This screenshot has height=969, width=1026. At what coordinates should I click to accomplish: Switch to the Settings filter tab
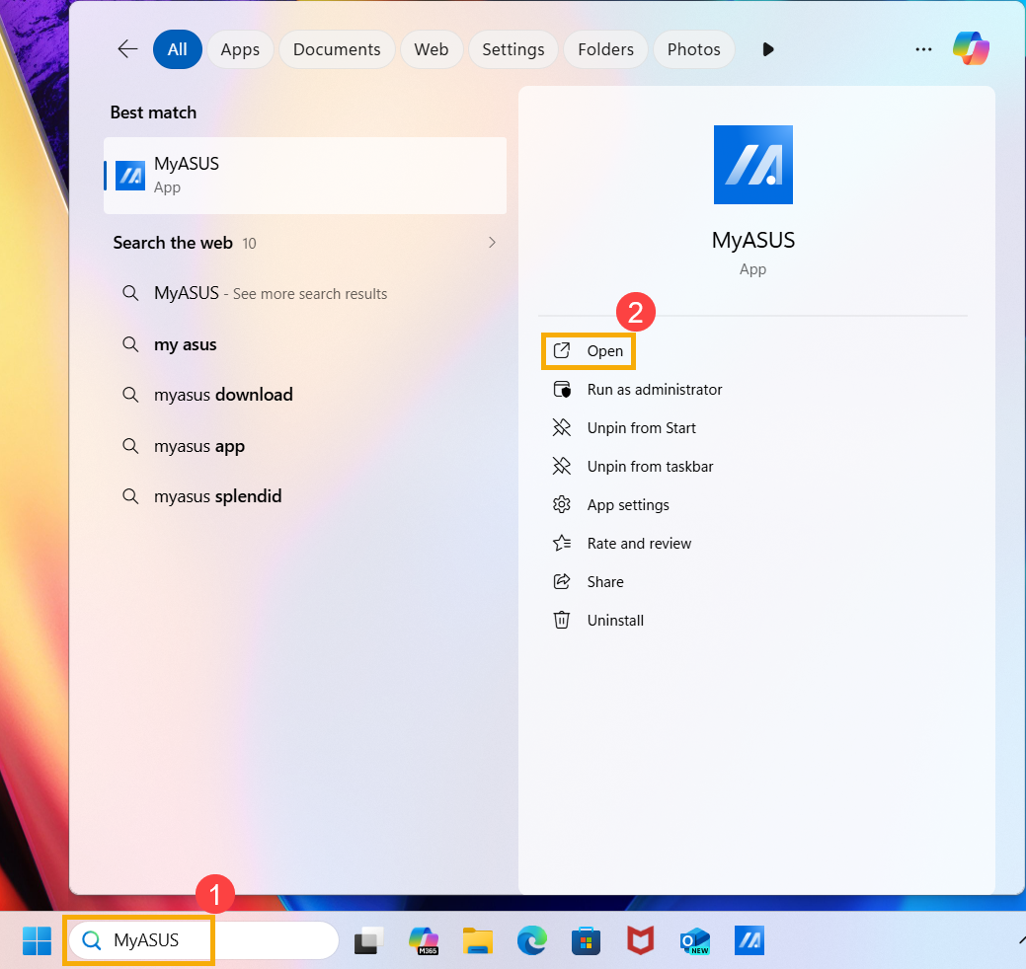[513, 49]
